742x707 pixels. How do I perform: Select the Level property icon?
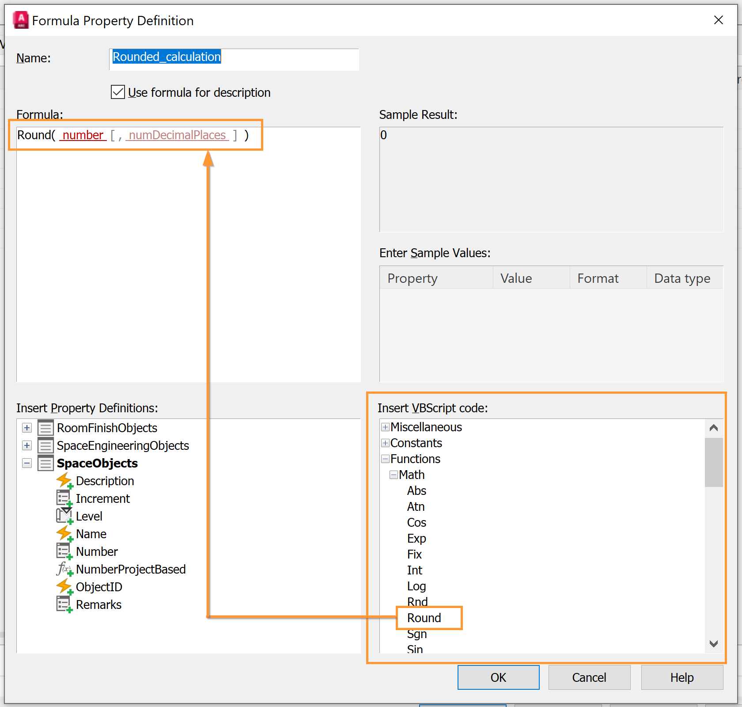tap(64, 516)
